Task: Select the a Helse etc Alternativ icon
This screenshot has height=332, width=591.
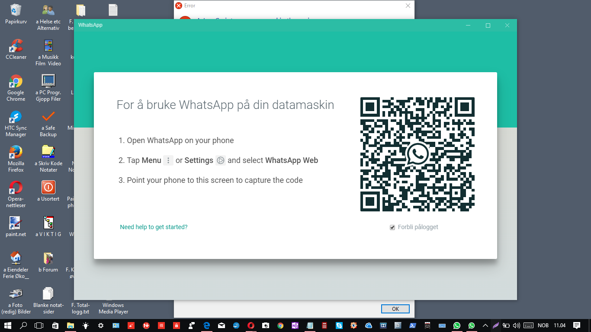Action: pyautogui.click(x=48, y=17)
